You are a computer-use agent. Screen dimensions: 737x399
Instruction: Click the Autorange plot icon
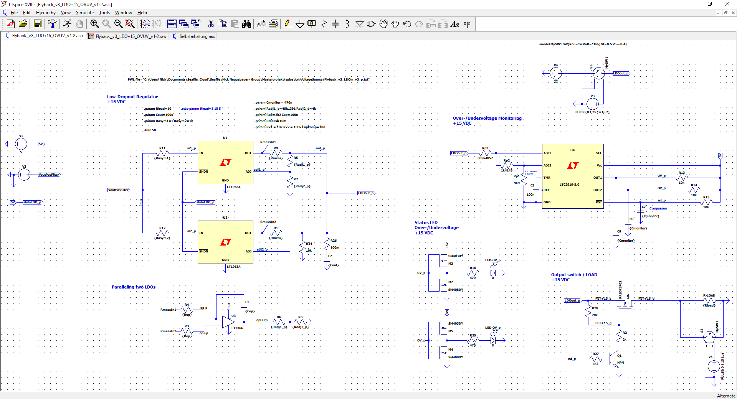(157, 24)
